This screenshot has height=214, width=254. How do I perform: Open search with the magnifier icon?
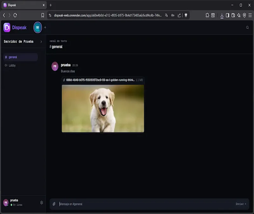pos(247,28)
